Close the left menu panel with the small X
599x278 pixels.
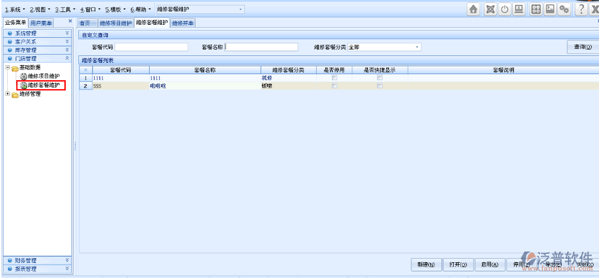[70, 21]
